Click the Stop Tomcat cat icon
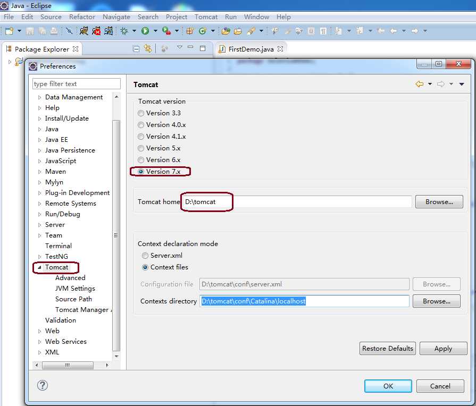 click(96, 31)
